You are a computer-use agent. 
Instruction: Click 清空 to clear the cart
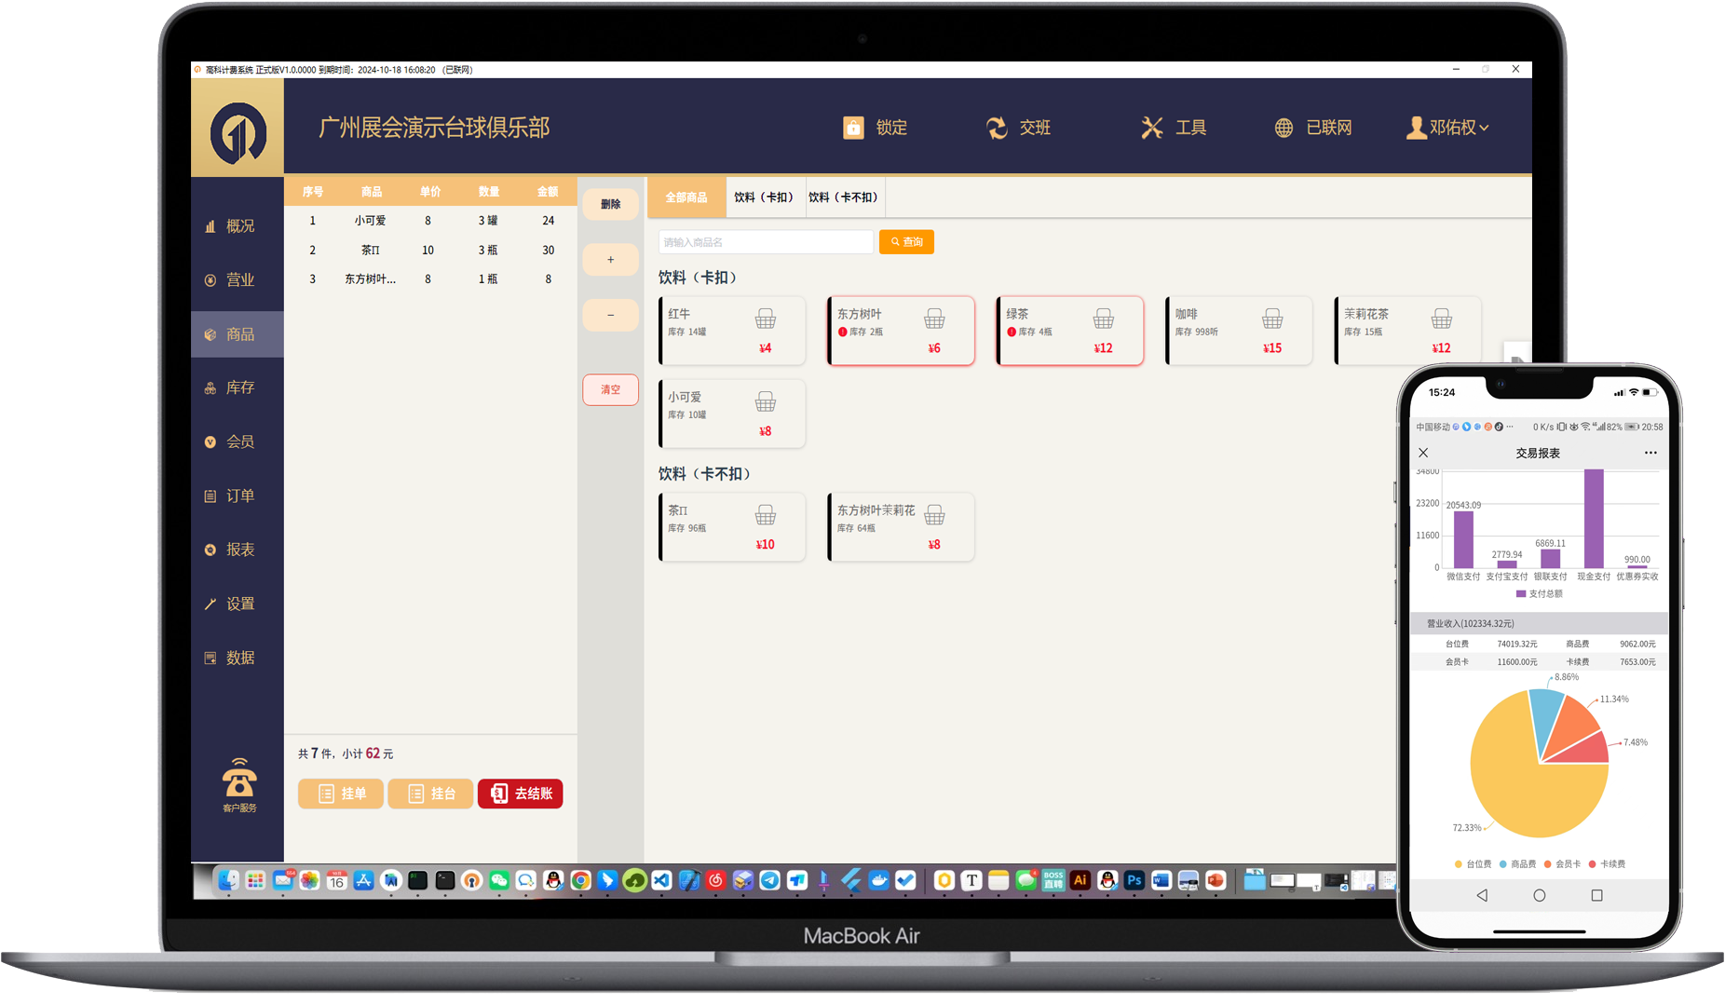coord(611,389)
